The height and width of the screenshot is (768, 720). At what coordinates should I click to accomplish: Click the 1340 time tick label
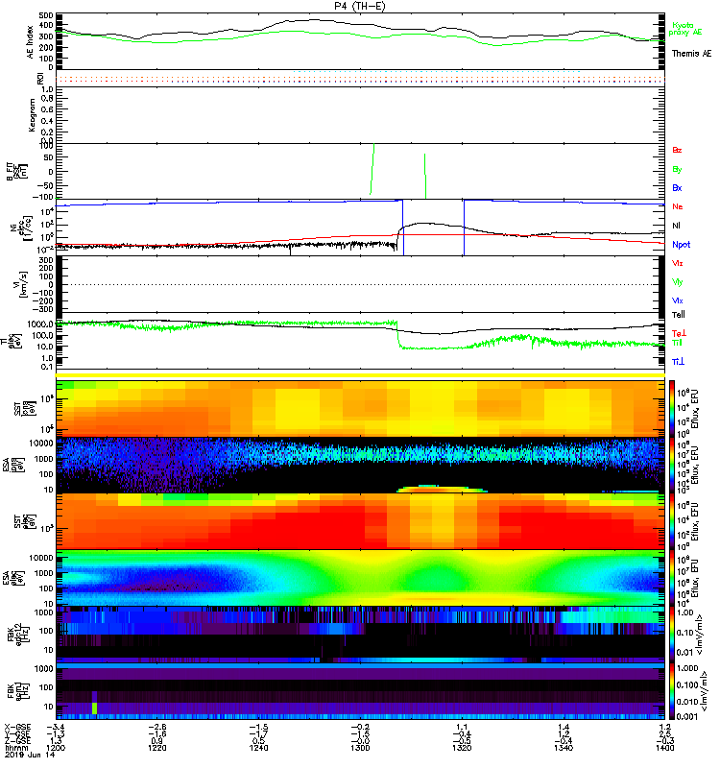(x=564, y=748)
